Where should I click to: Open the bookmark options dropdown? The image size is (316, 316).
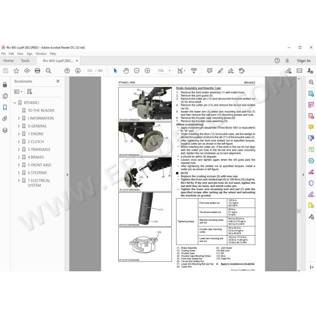19,92
